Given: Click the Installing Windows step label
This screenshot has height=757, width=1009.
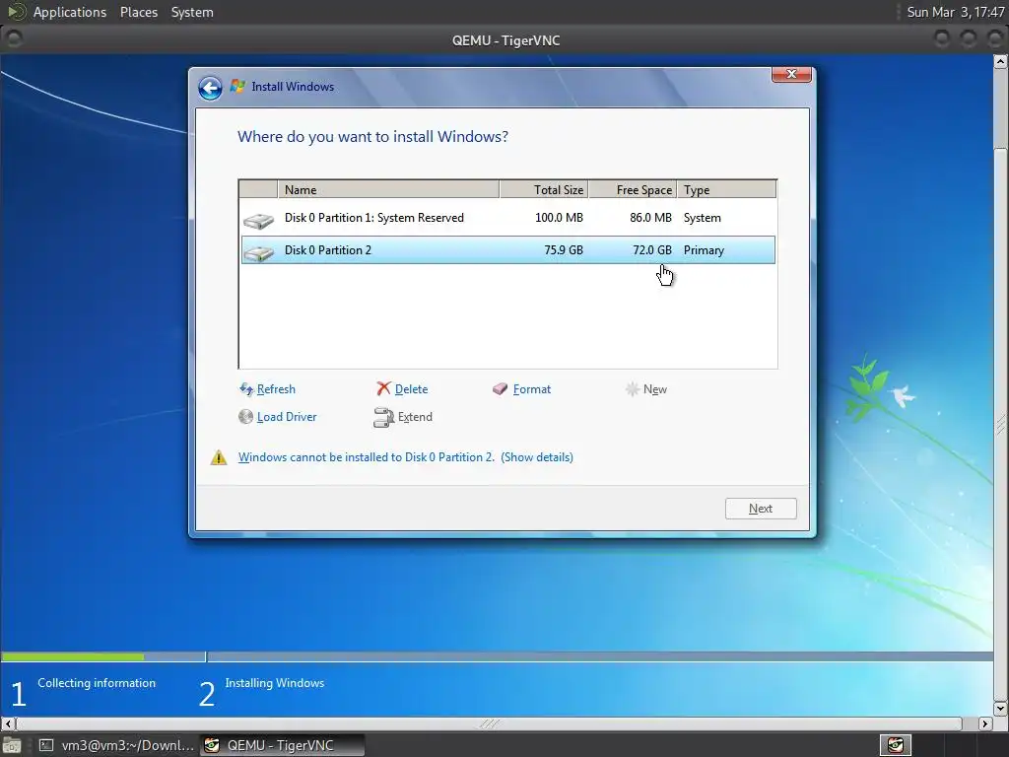Looking at the screenshot, I should 275,683.
